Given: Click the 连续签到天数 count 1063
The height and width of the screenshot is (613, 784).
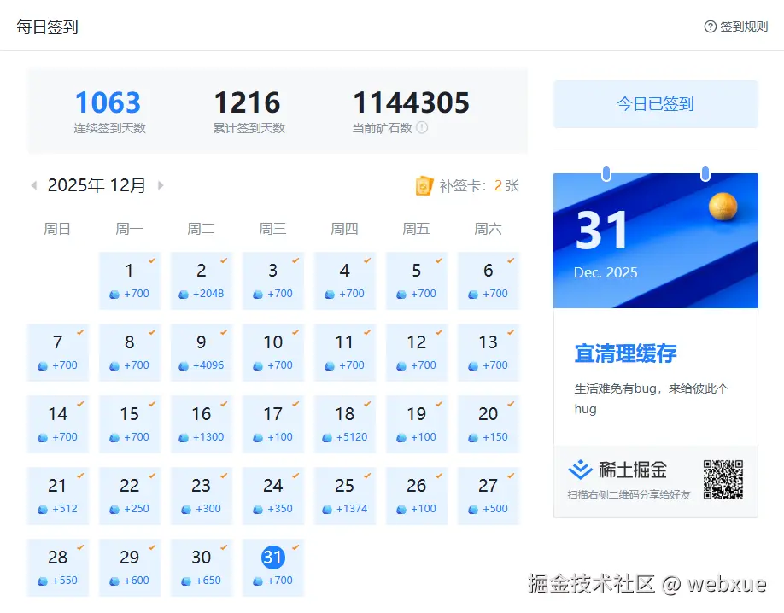Looking at the screenshot, I should 108,102.
